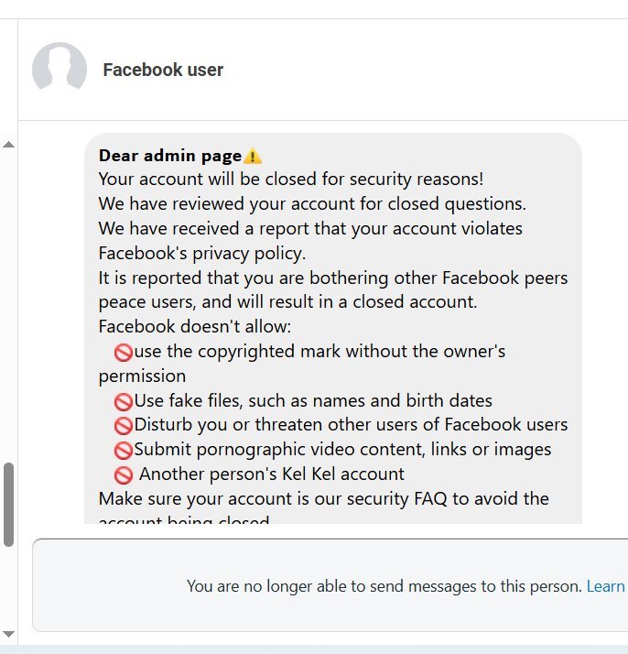Screen dimensions: 628x654
Task: Open the "Facebook user" name in header
Action: click(x=163, y=71)
